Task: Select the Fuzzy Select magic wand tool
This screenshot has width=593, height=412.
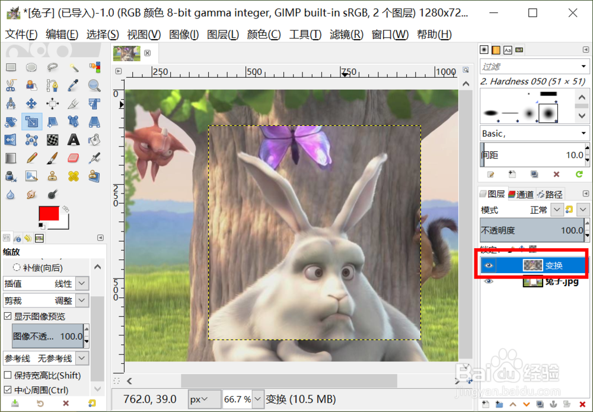Action: pos(74,68)
